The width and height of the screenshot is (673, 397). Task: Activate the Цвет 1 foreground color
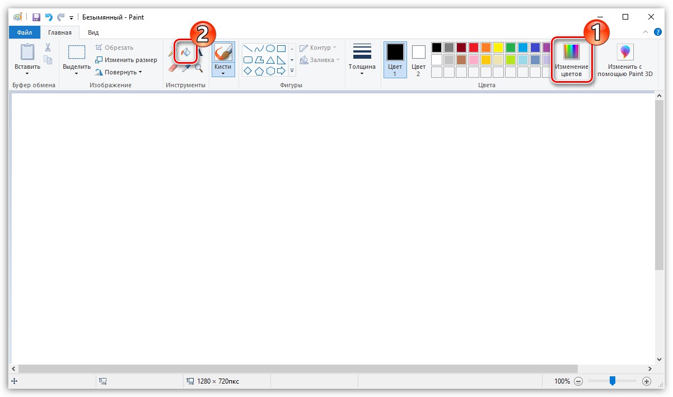coord(395,60)
